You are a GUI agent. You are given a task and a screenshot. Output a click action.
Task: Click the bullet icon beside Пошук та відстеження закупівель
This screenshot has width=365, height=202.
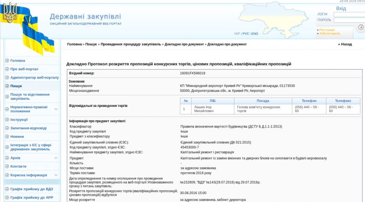coord(7,96)
